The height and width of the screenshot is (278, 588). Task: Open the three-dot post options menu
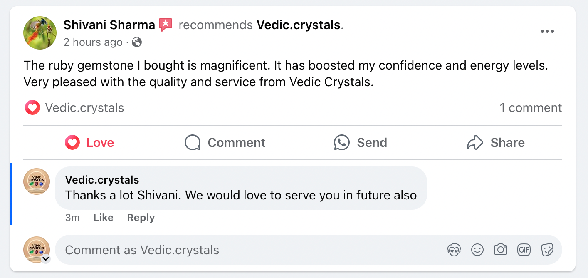tap(547, 32)
